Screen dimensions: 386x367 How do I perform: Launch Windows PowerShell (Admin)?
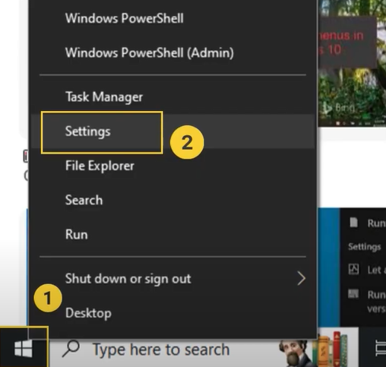(172, 52)
